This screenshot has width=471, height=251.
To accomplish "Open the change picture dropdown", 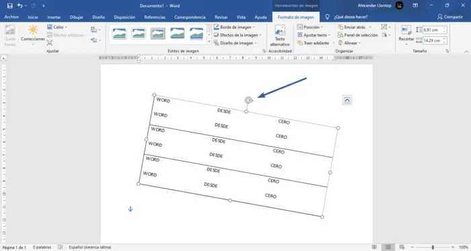I will coord(96,30).
